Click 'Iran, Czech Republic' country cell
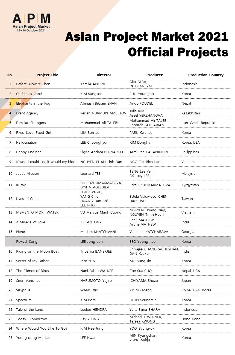This screenshot has height=355, width=235. coord(198,123)
